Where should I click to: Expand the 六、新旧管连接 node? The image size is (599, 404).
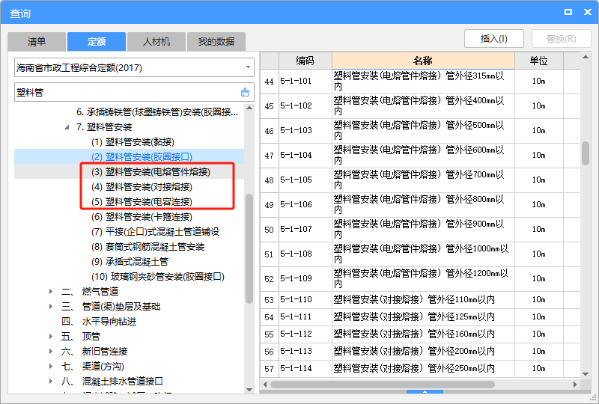(x=51, y=352)
